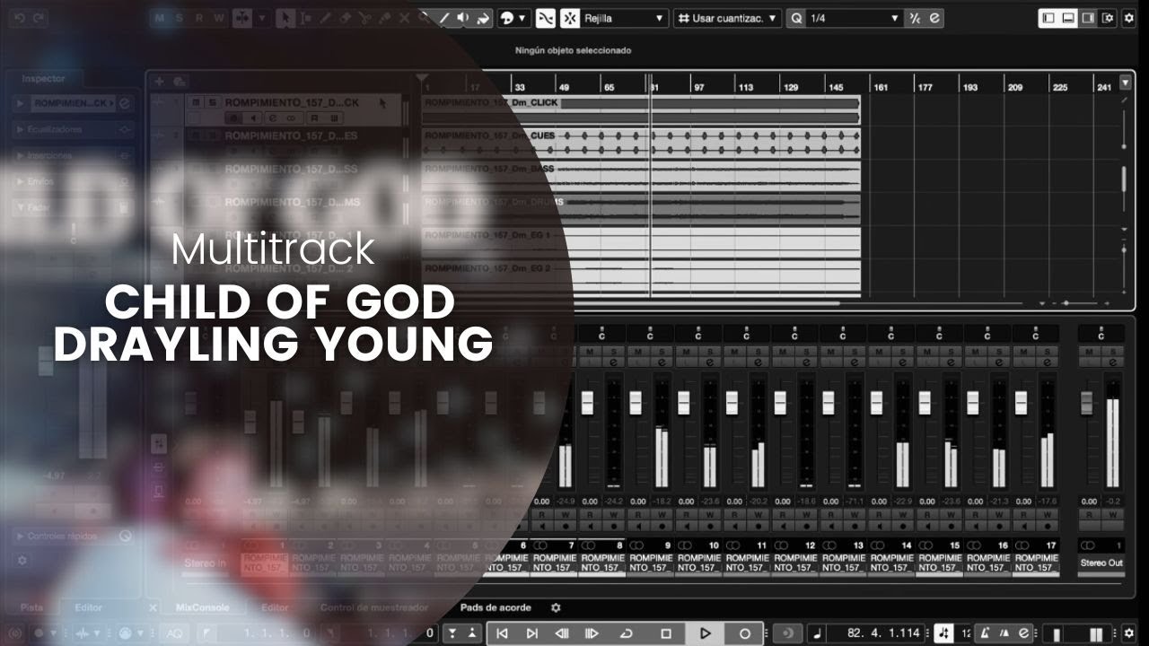The width and height of the screenshot is (1149, 646).
Task: Show or hide the left zone
Action: pyautogui.click(x=1048, y=18)
